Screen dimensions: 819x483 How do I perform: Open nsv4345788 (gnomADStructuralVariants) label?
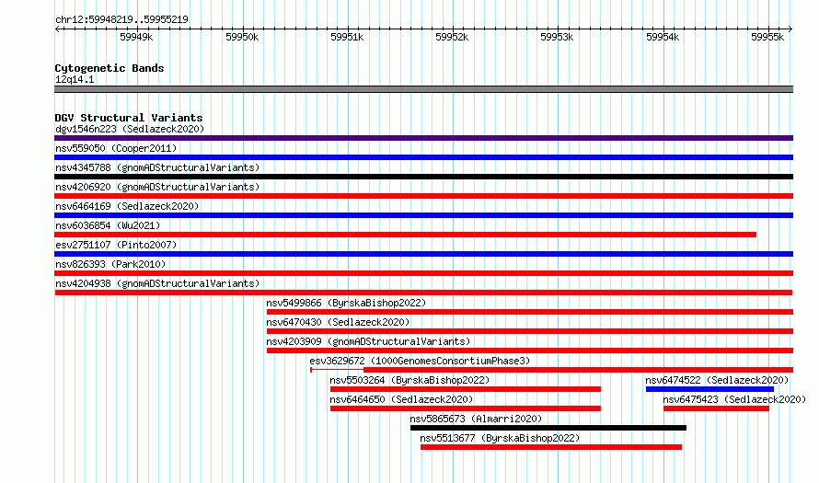[x=157, y=167]
